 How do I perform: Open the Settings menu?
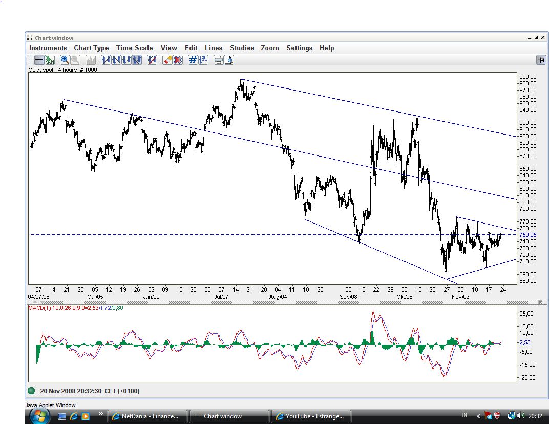[300, 48]
